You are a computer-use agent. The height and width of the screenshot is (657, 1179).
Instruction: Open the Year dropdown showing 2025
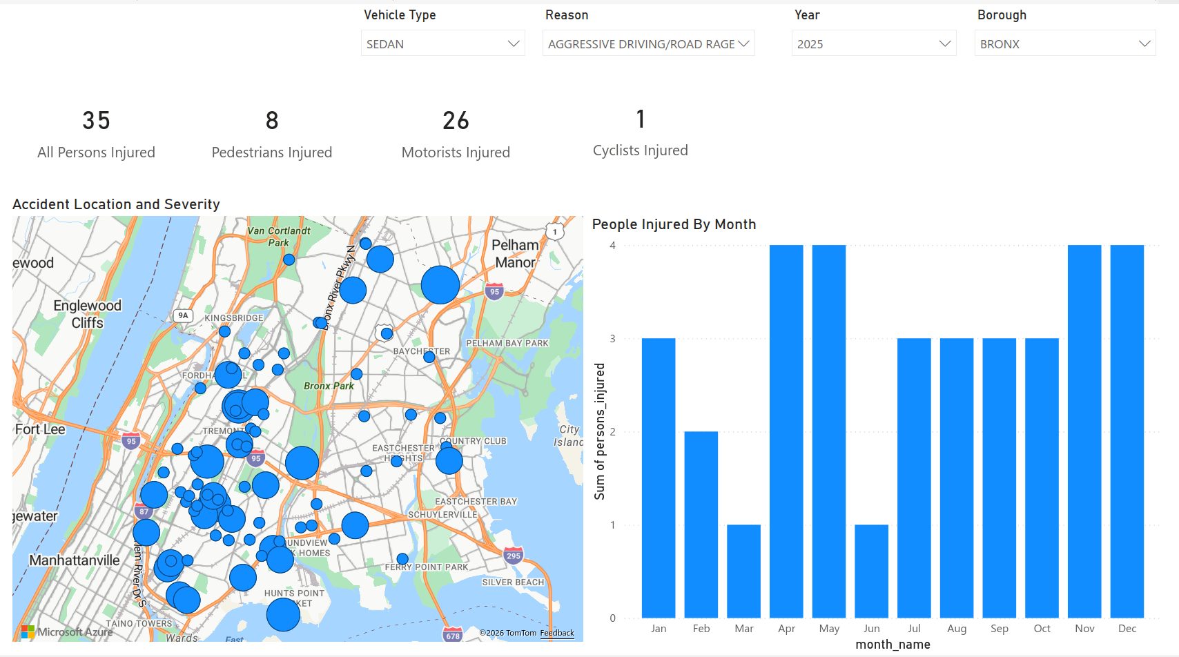pos(873,43)
